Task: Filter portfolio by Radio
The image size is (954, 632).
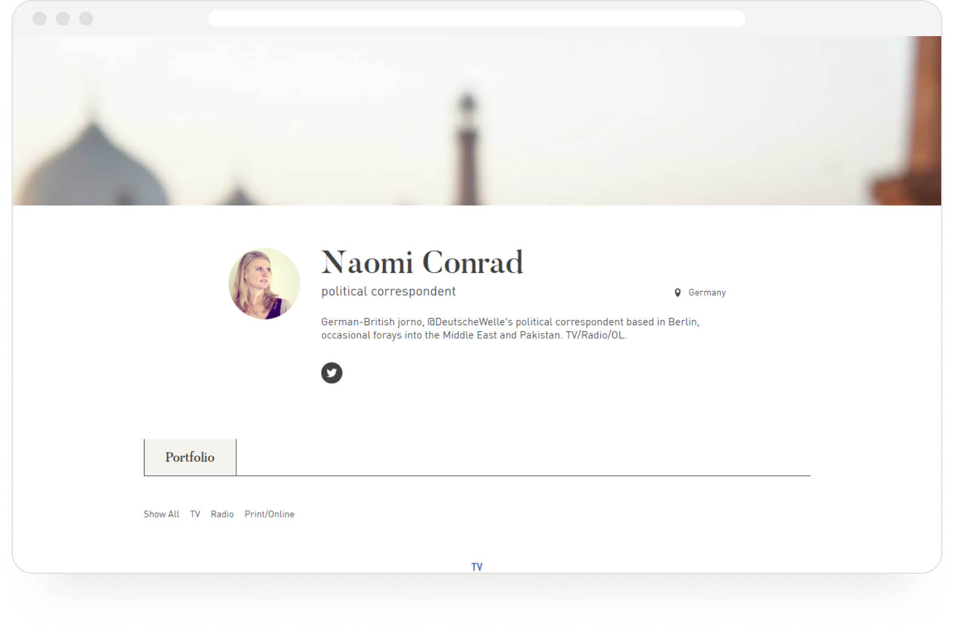Action: [x=222, y=514]
